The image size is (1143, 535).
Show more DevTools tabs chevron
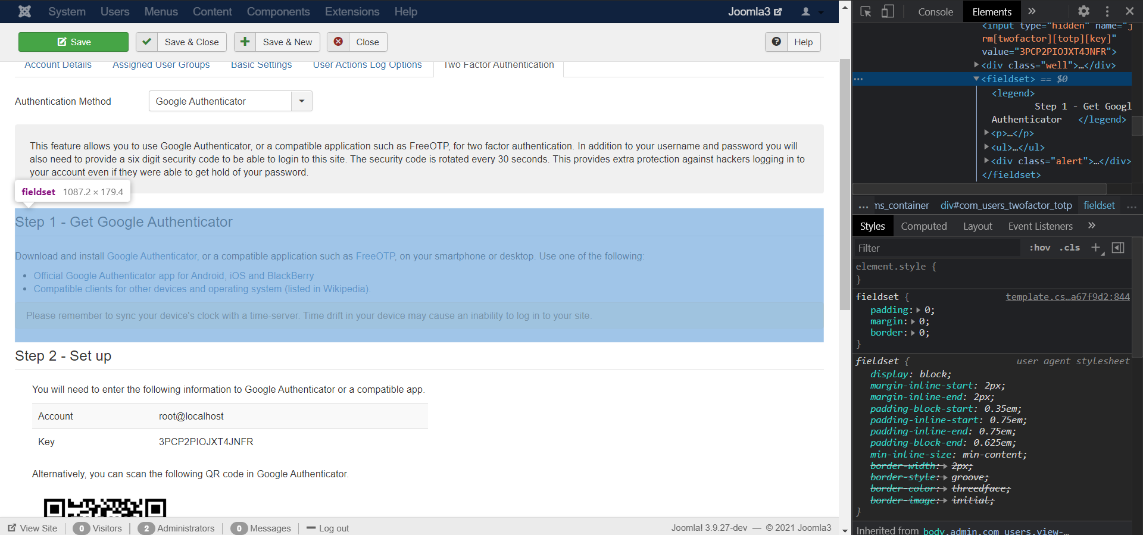click(1032, 11)
